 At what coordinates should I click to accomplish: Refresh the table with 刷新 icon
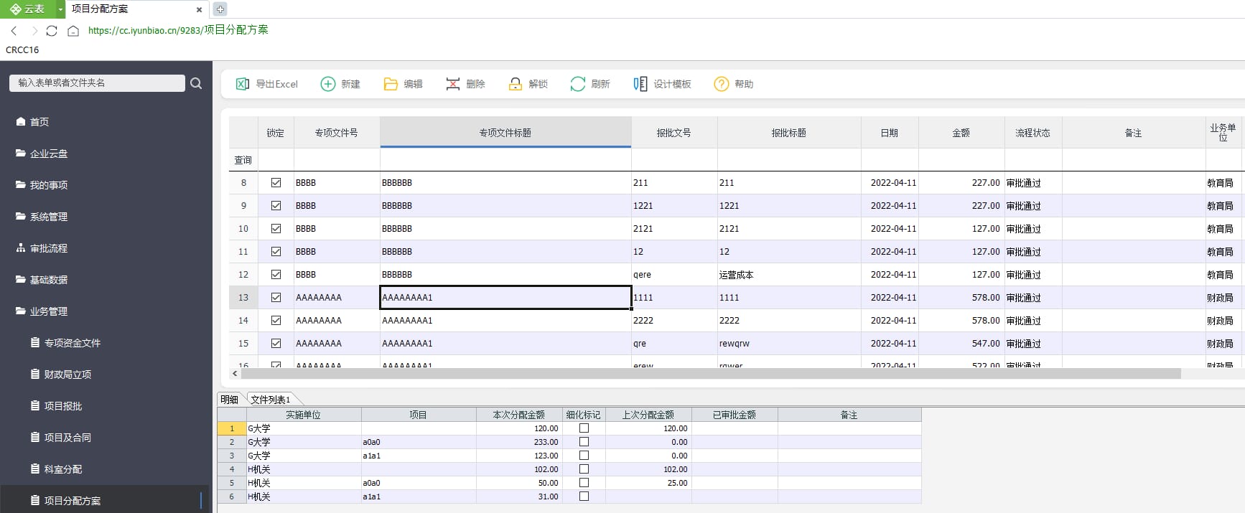[x=578, y=84]
